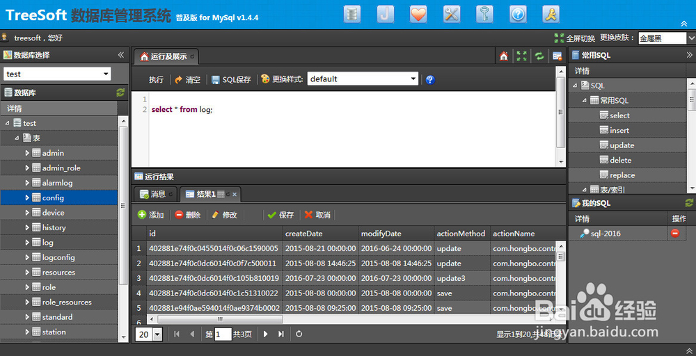Collapse the 表 tables node
This screenshot has height=356, width=696.
pyautogui.click(x=17, y=138)
